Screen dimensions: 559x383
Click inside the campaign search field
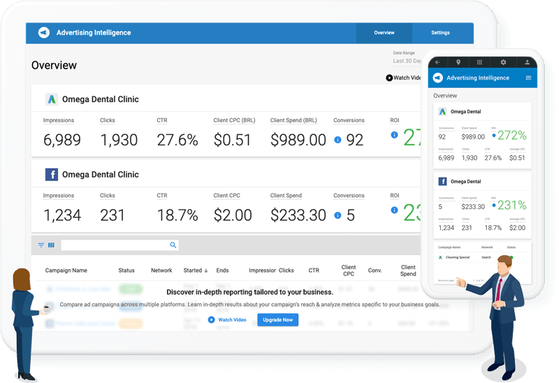pos(115,245)
